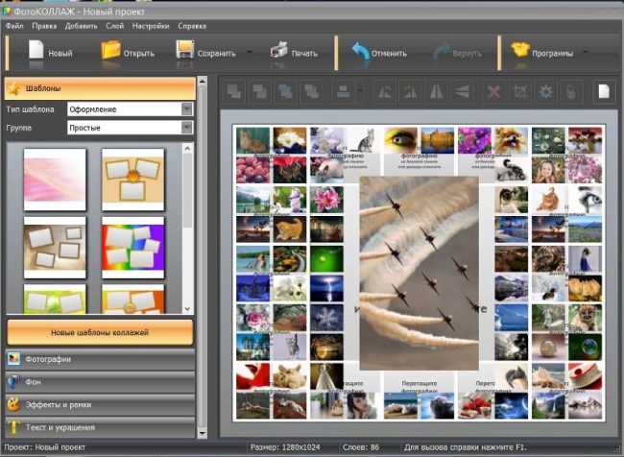Rotate the layer left
This screenshot has height=457, width=624.
coord(384,91)
